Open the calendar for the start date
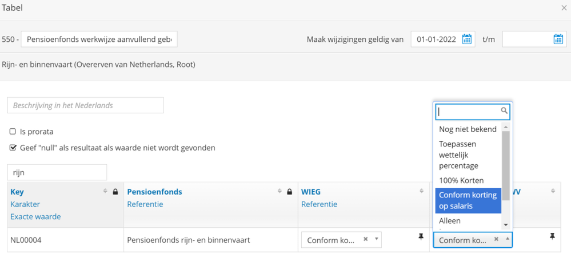 [x=467, y=39]
